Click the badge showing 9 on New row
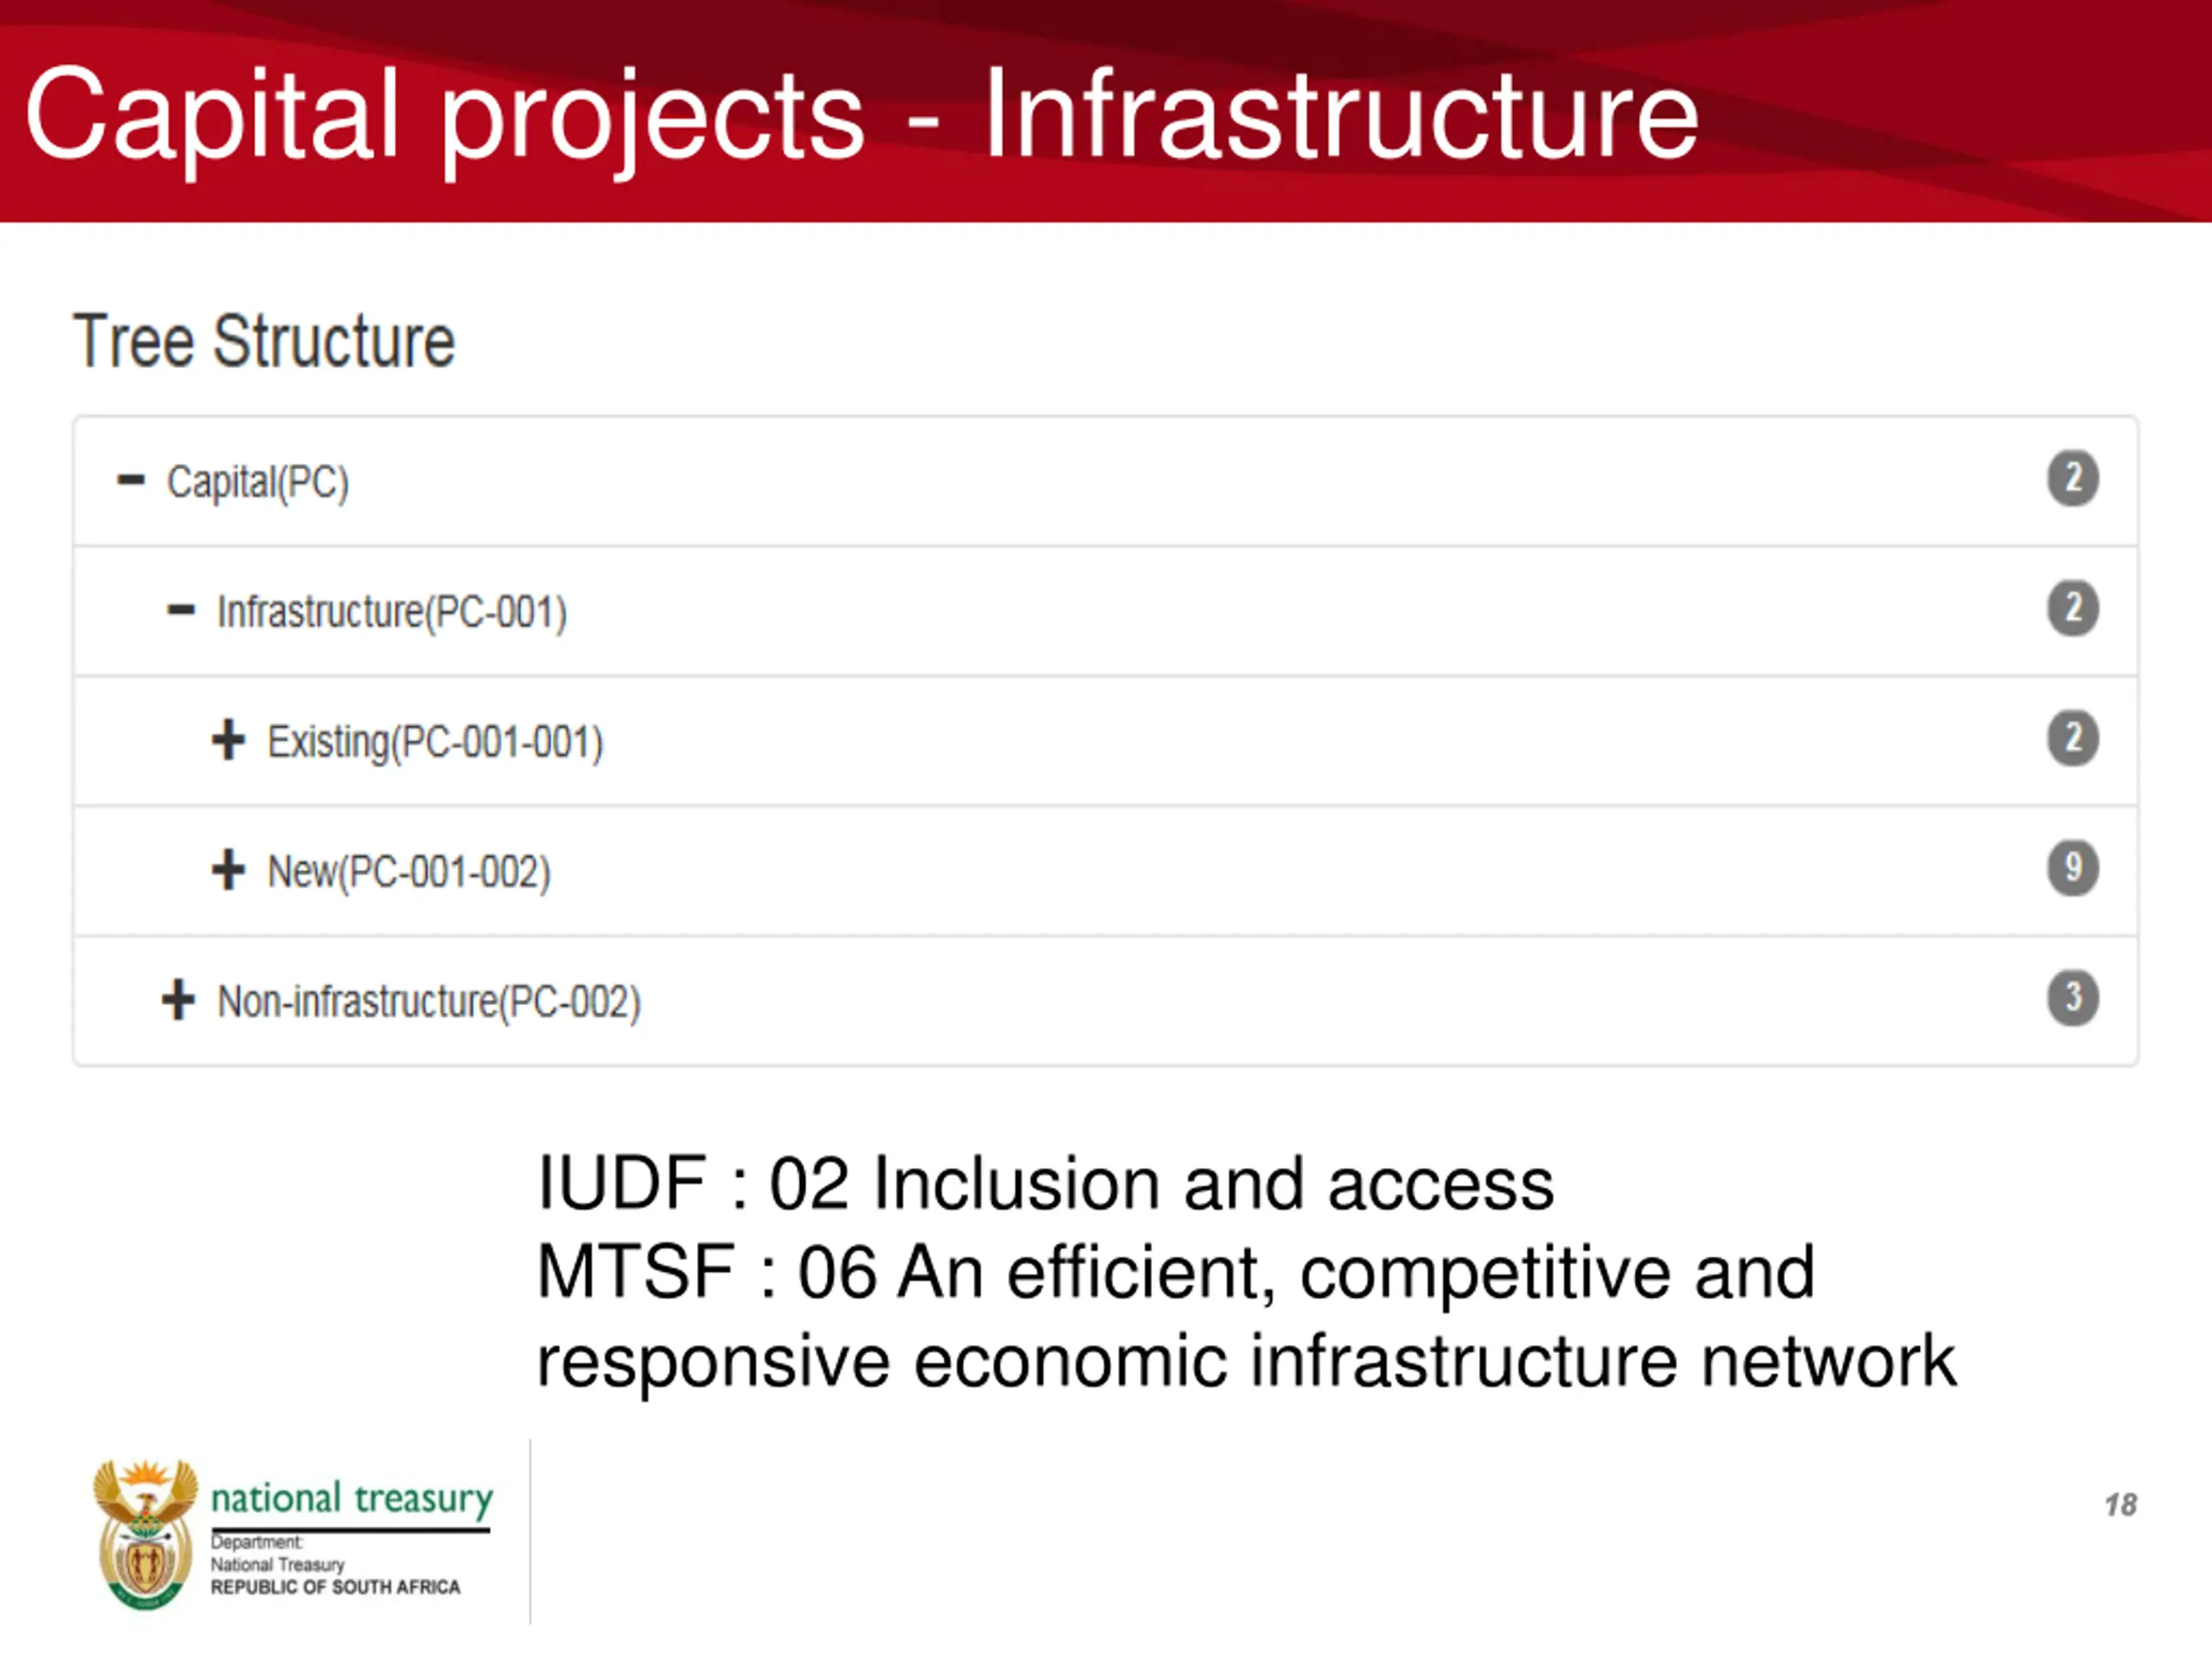2212x1659 pixels. 2073,868
